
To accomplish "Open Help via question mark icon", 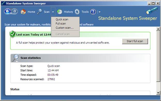I will 93,12.
